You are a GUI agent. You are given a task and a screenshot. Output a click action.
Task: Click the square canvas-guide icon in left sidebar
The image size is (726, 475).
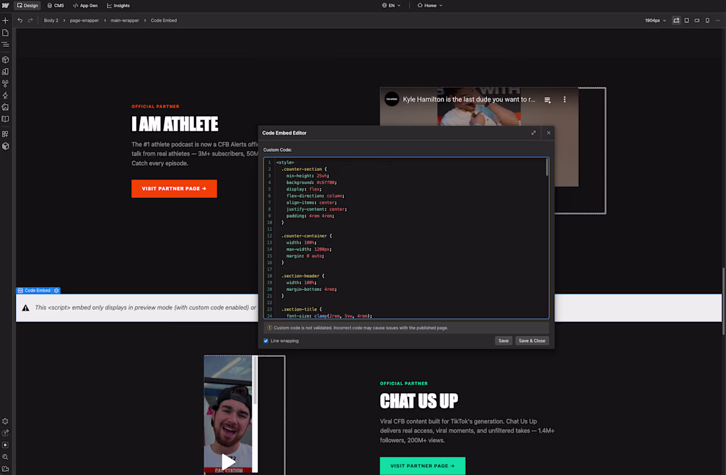click(5, 445)
